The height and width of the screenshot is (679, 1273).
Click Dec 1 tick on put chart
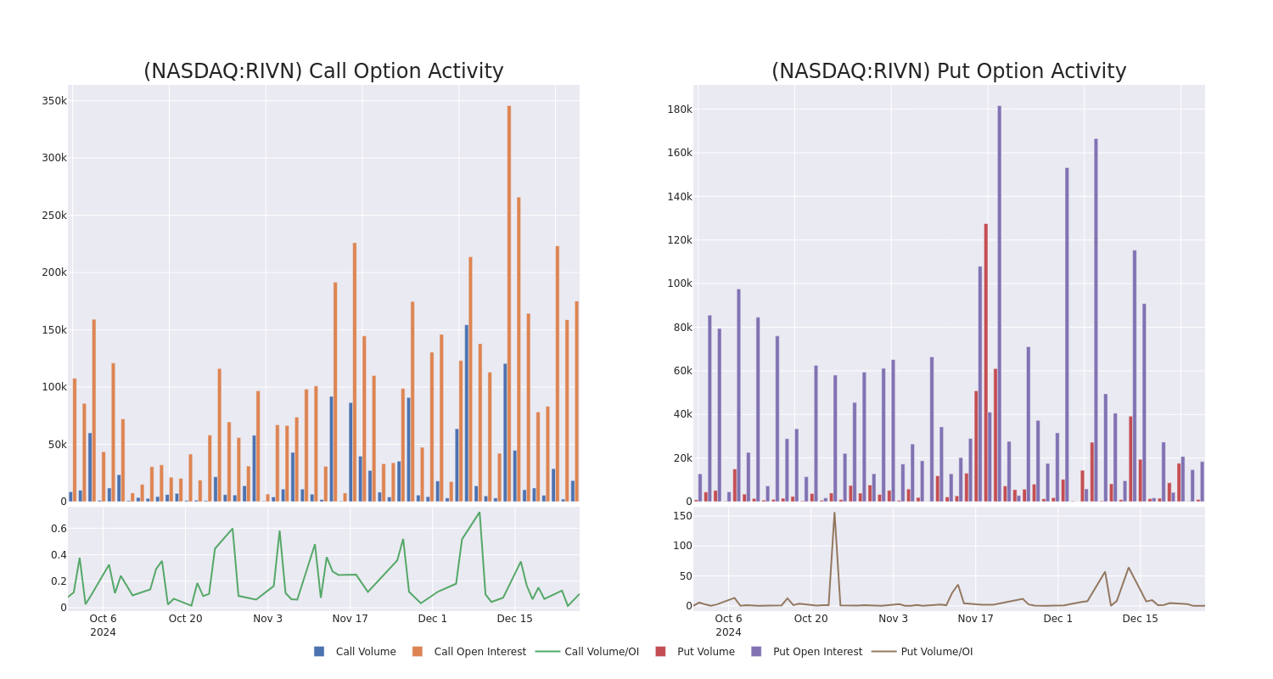1058,619
